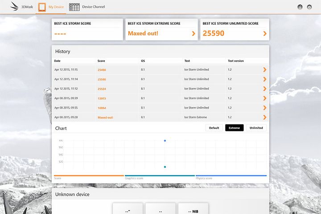Click the blue physics score chart point

click(x=165, y=141)
